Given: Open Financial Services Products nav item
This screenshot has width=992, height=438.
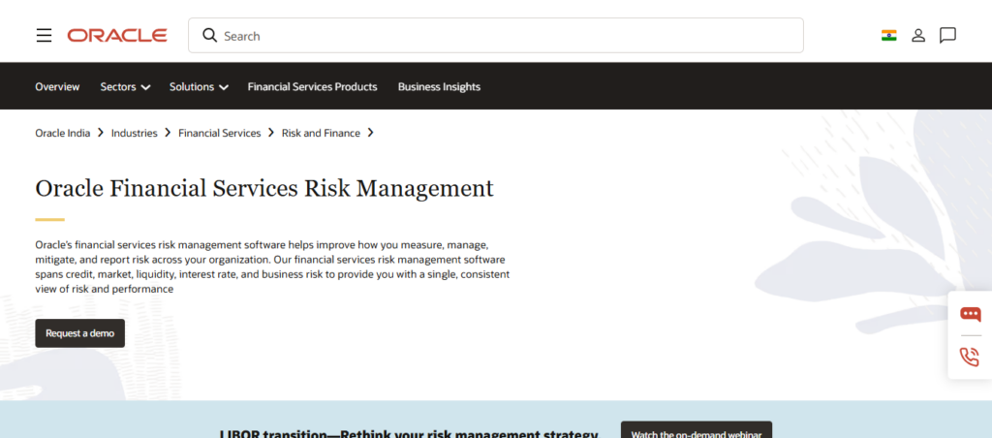Looking at the screenshot, I should click(313, 86).
